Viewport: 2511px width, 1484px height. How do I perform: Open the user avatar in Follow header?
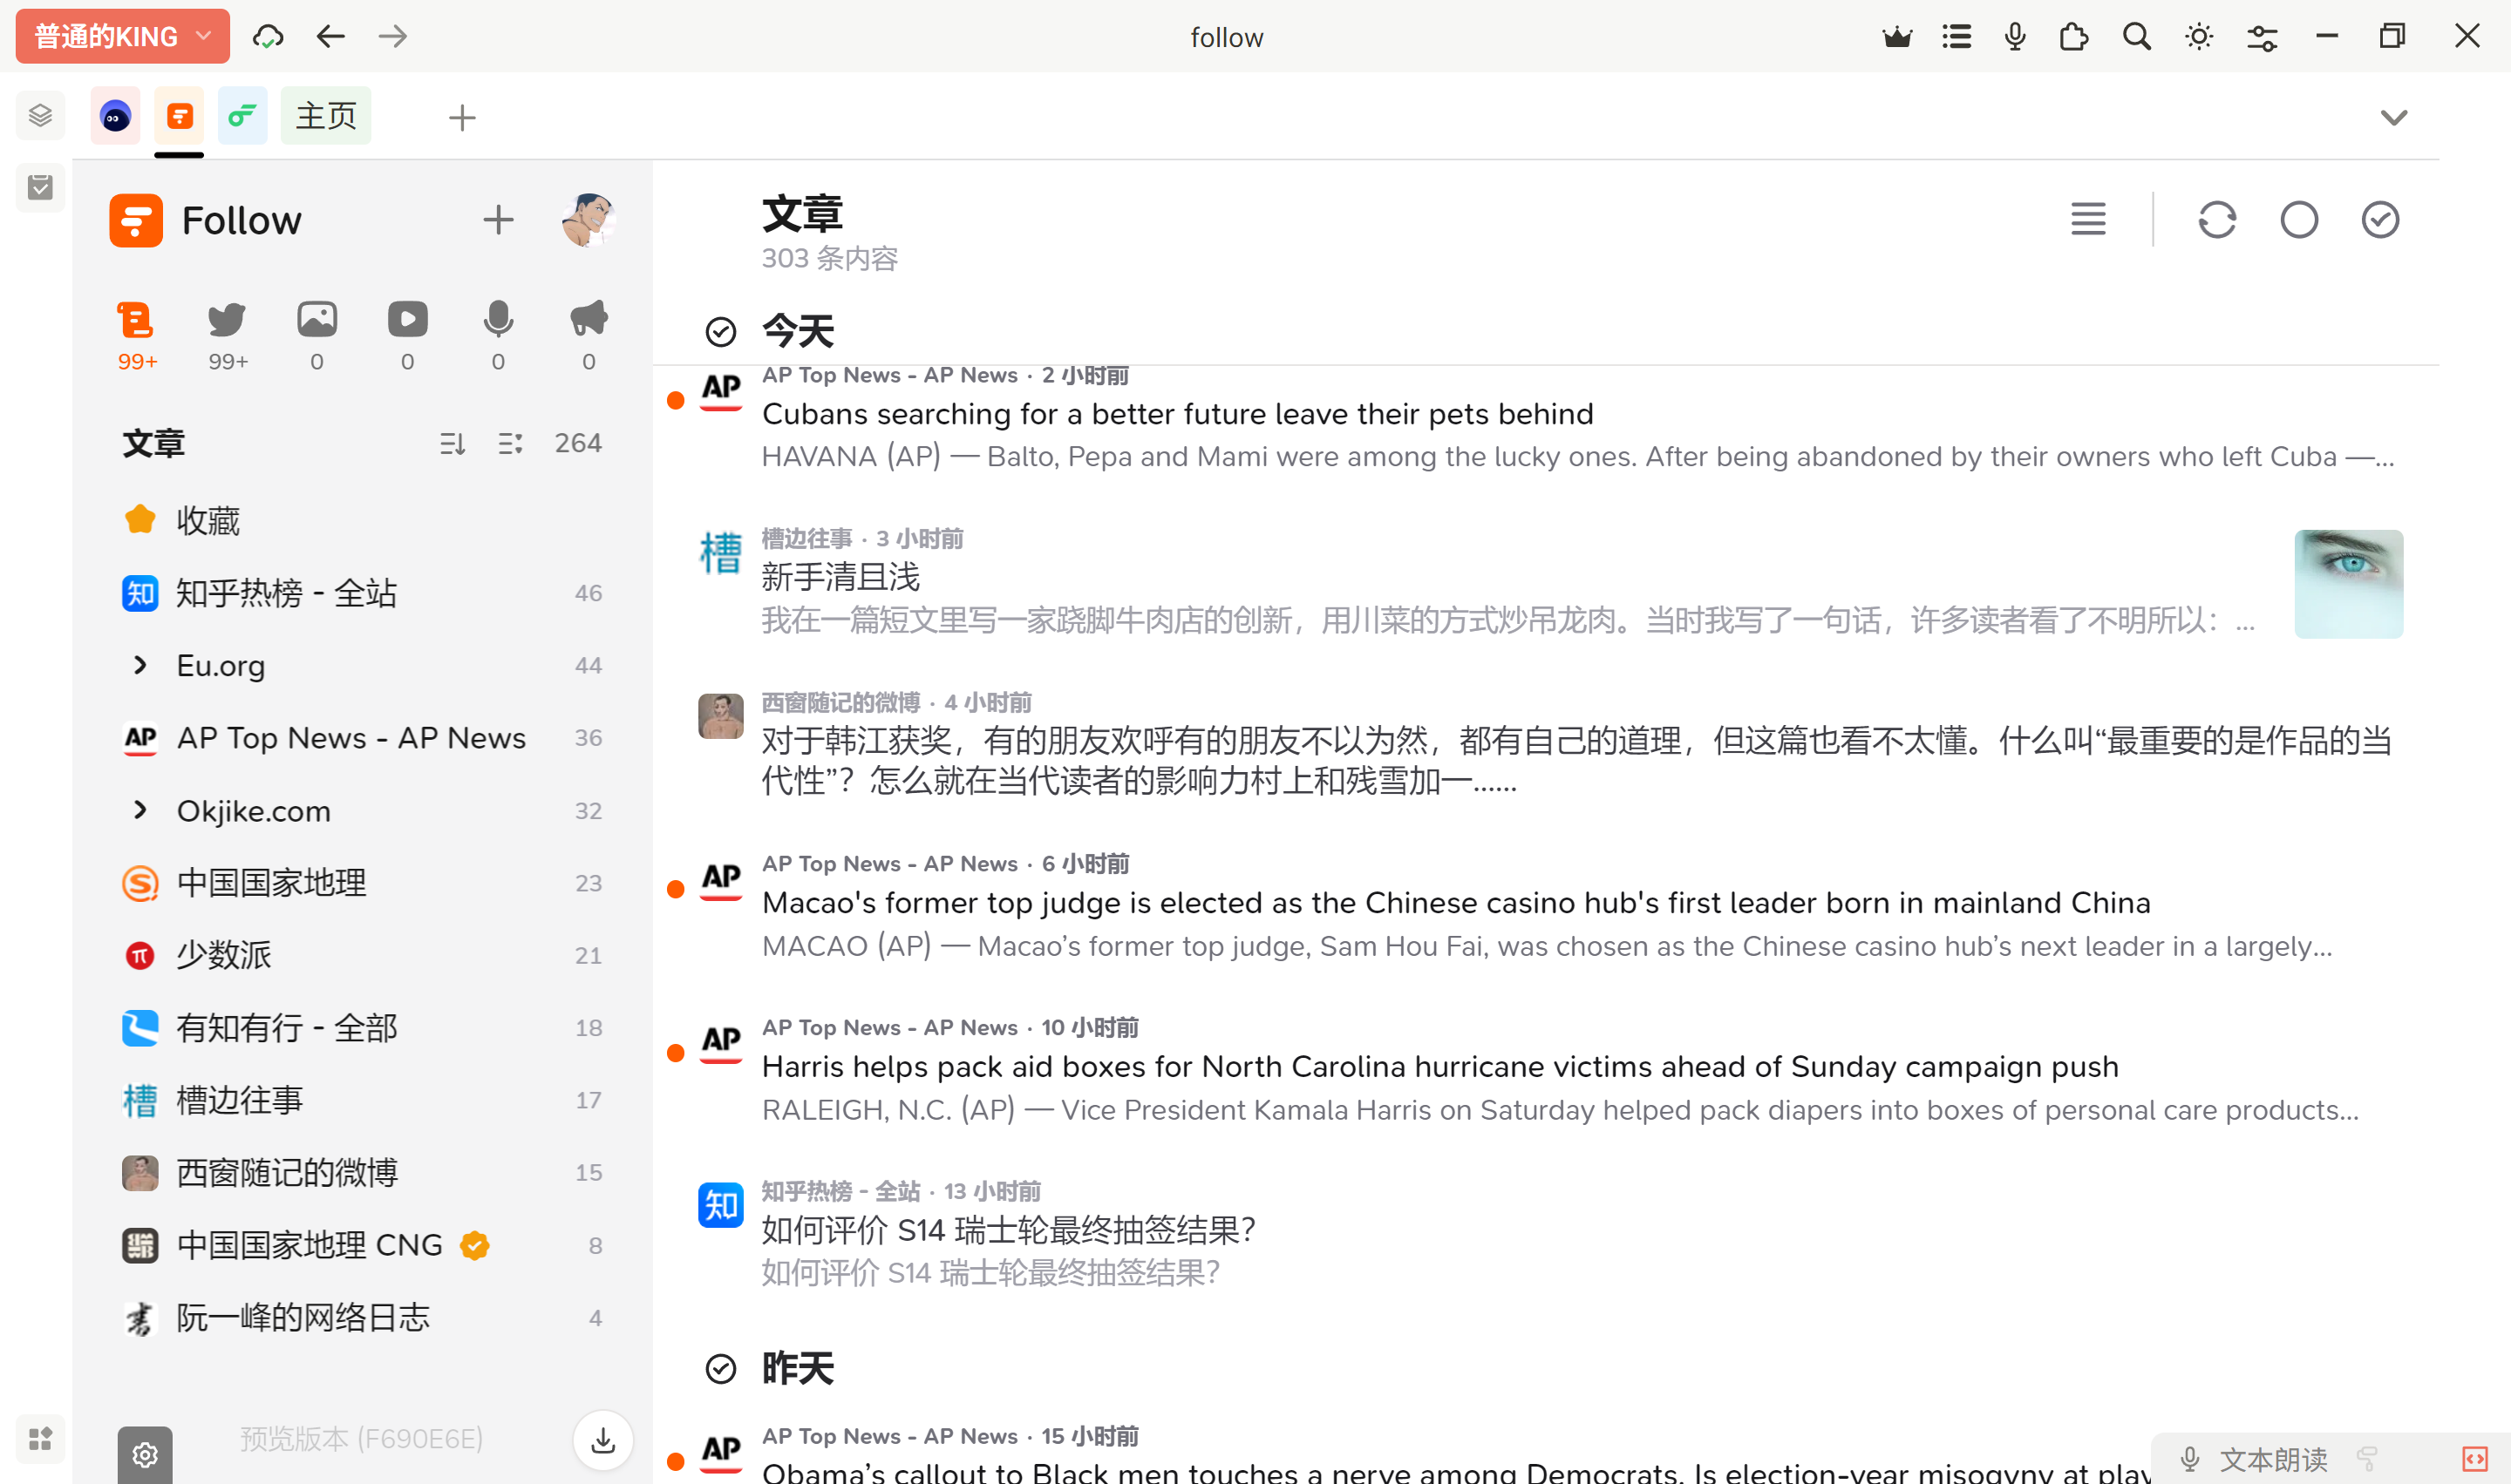588,220
